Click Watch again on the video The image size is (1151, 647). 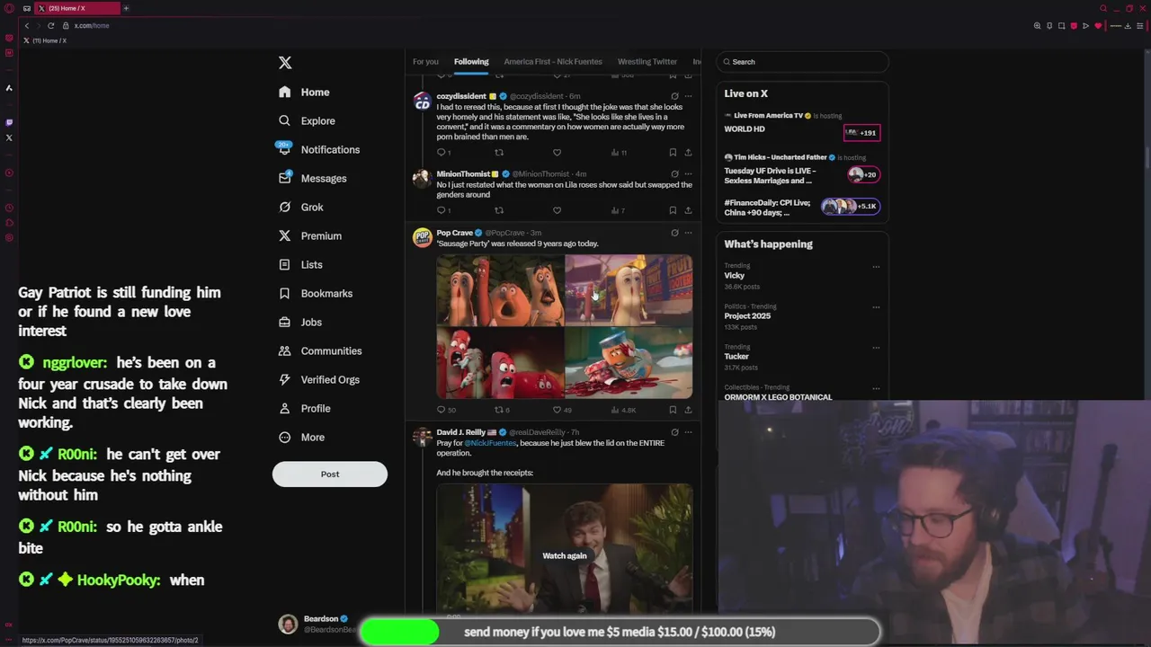(564, 555)
